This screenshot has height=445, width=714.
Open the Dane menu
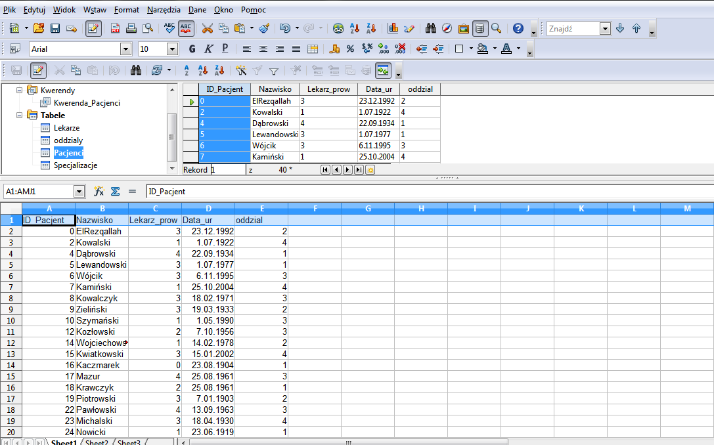click(x=197, y=10)
